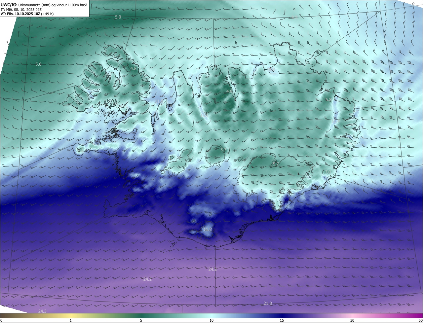Screen dimensions: 423x323
Task: Click the 21.8 value over the southern ocean
Action: 268,303
